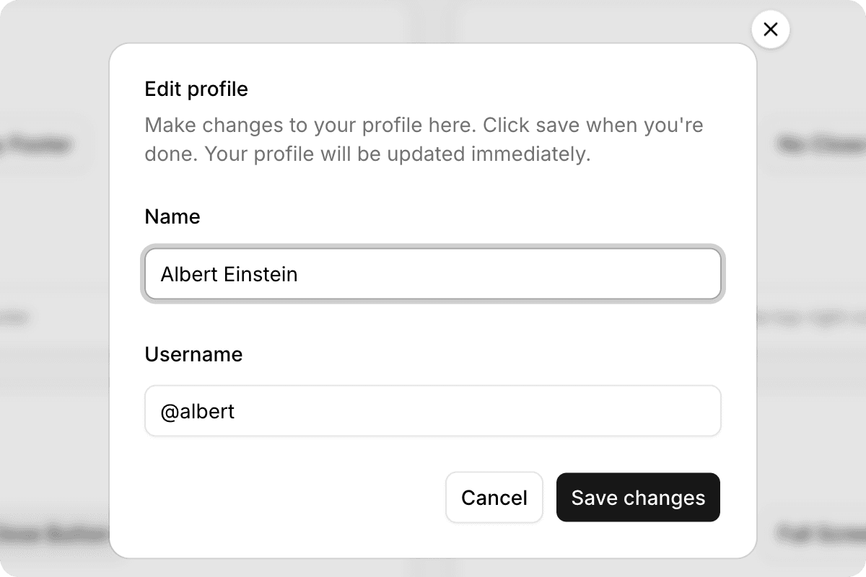Viewport: 866px width, 577px height.
Task: Discard edits with Cancel
Action: click(494, 498)
